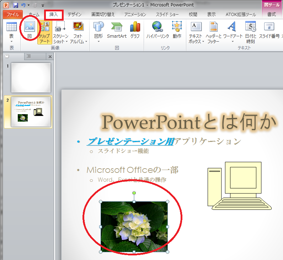Open the 校閲 review tab
Image resolution: width=283 pixels, height=260 pixels.
coord(193,15)
